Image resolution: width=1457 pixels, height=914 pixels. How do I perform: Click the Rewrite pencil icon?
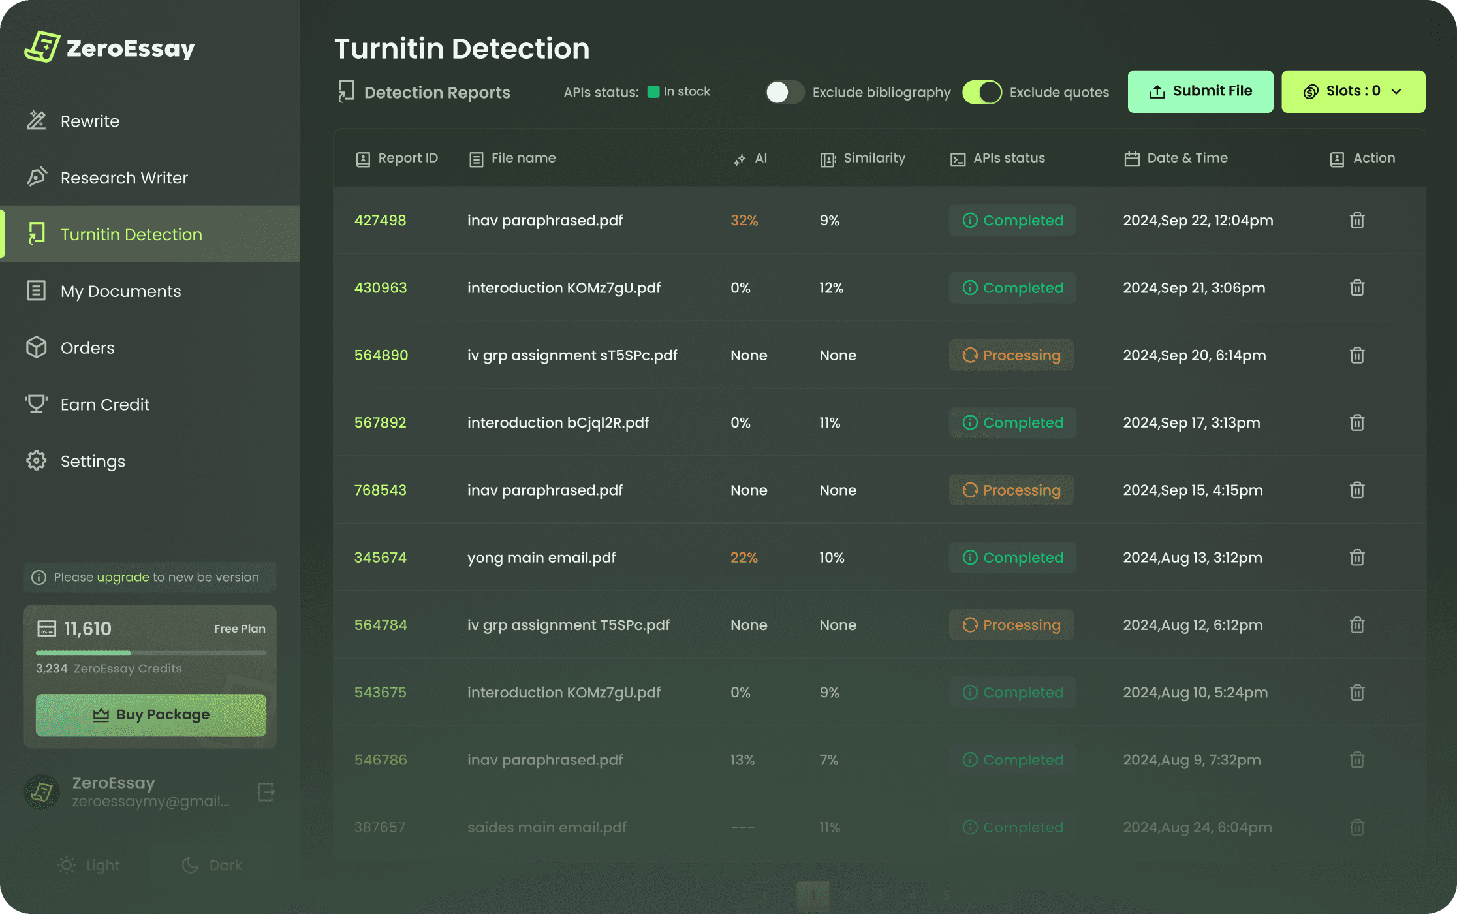click(37, 121)
